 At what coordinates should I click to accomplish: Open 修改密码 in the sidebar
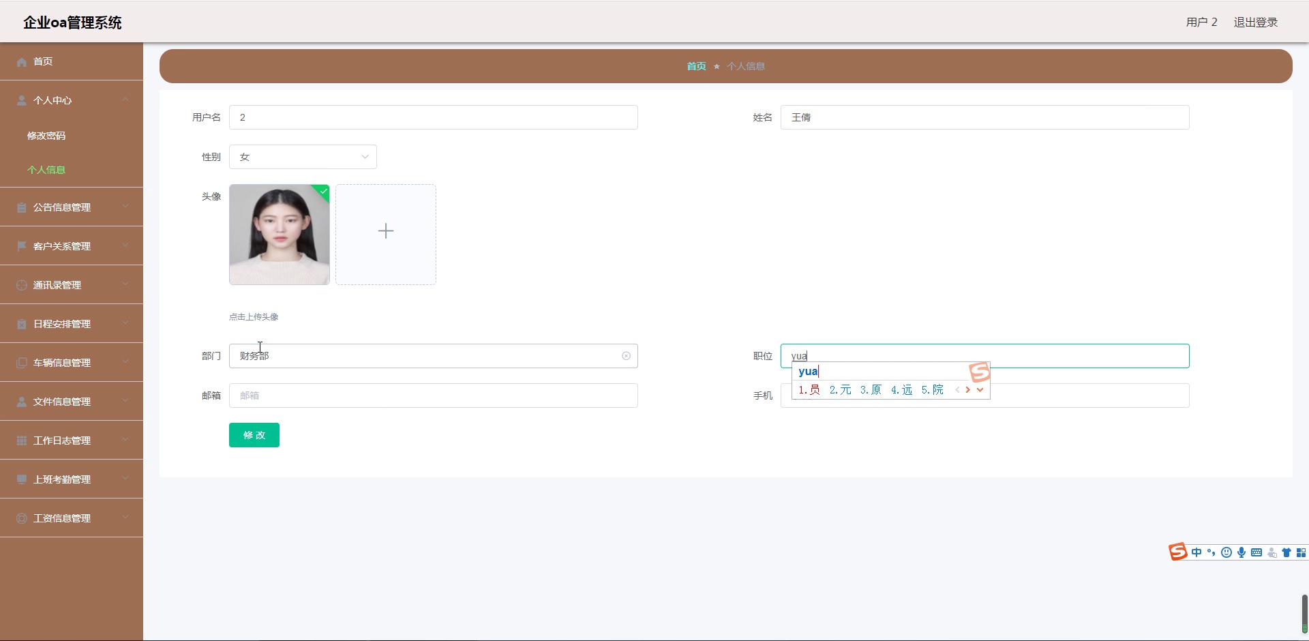pos(46,136)
